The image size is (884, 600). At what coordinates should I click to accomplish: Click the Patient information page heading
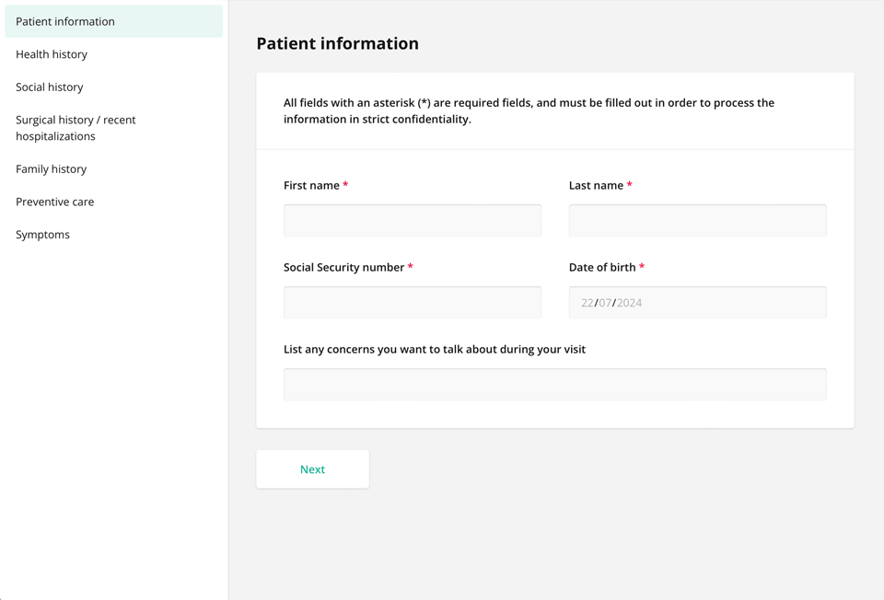coord(337,43)
